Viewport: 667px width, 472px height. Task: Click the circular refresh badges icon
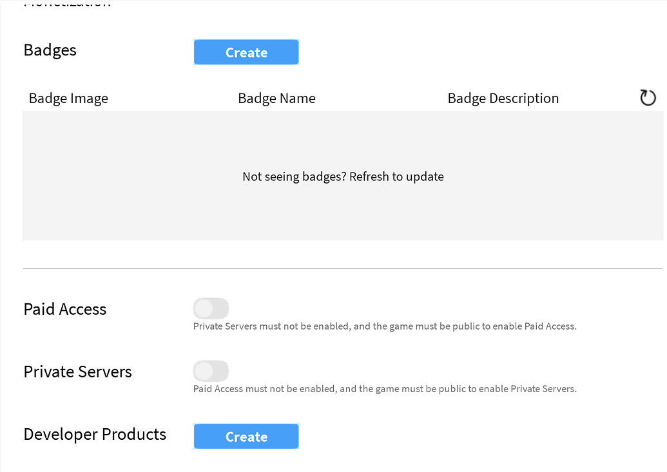[648, 98]
